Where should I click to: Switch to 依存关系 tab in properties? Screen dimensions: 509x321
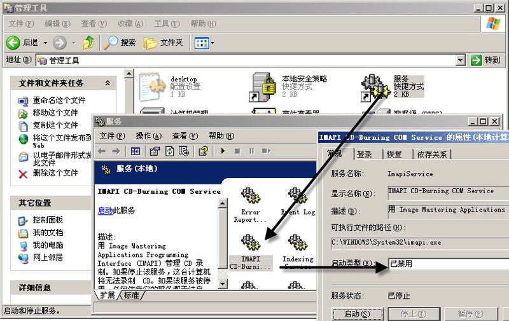(x=432, y=154)
